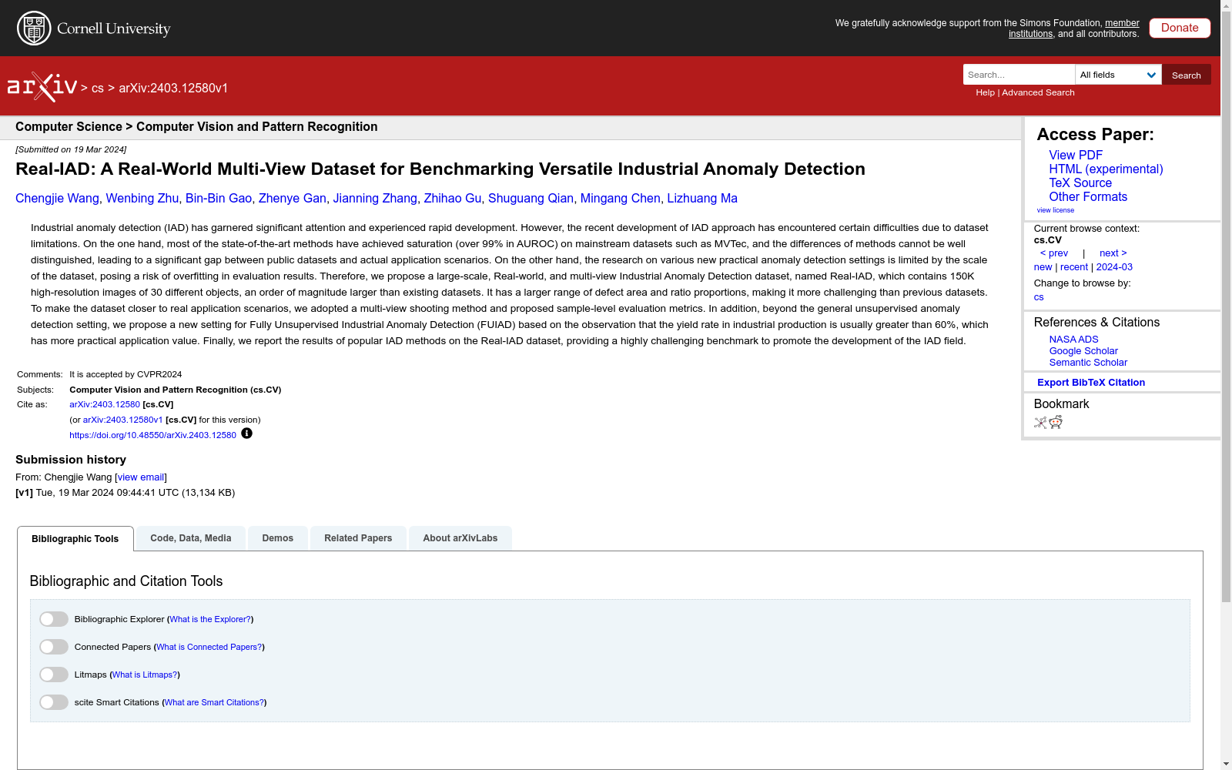Toggle the Bibliographic Explorer switch
The image size is (1232, 770).
coord(54,619)
